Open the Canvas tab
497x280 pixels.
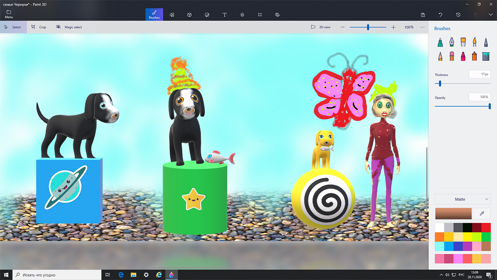coord(260,15)
